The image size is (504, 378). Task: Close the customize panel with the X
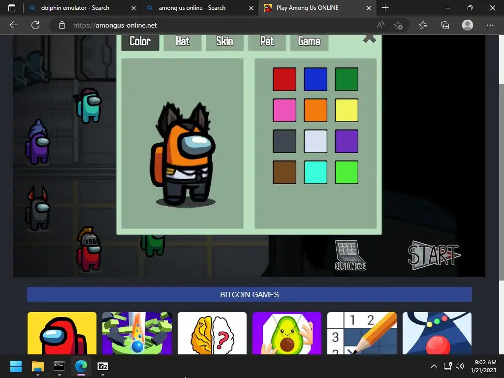(x=369, y=39)
